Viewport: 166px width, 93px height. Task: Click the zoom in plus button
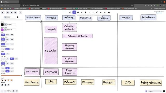pos(5,91)
